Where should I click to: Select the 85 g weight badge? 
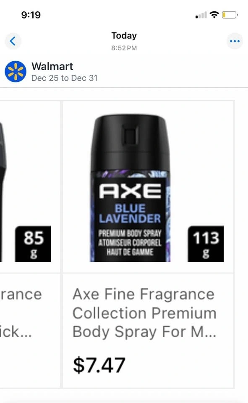33,243
